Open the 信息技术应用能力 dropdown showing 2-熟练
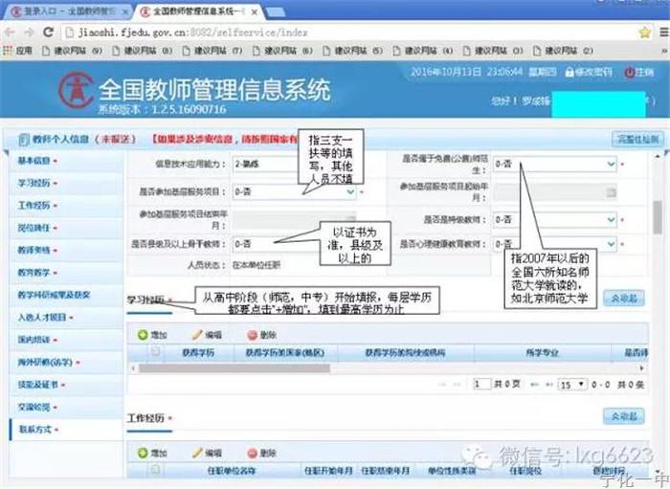Screen dimensions: 670x489 click(x=265, y=164)
